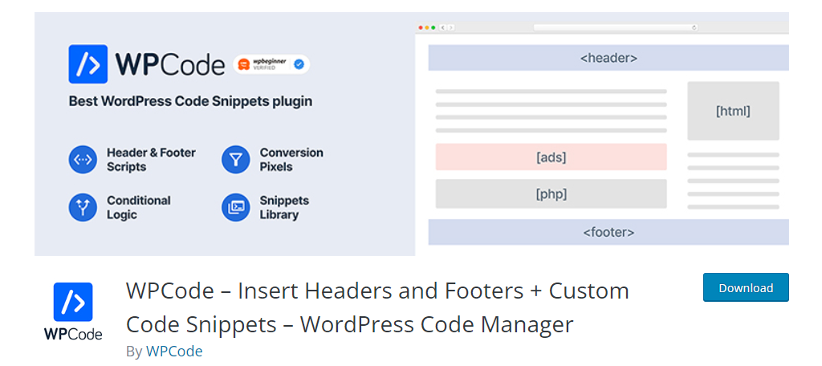This screenshot has width=822, height=366.
Task: Click the blue Download button
Action: pos(746,287)
